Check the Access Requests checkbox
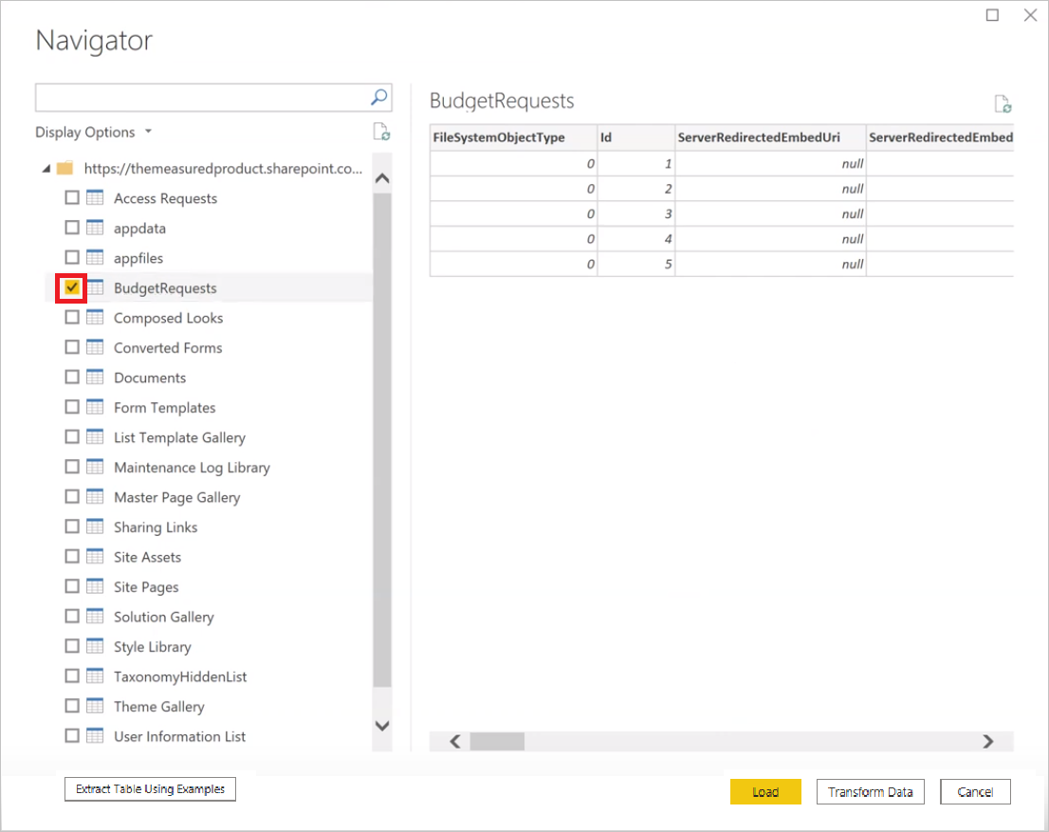Screen dimensions: 1049x832 tap(72, 197)
